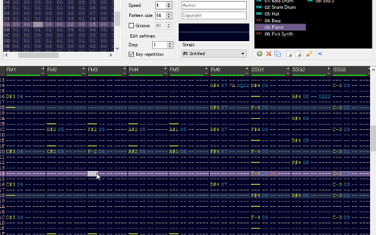Click the plus icon on FM5 header
Viewport: 376px width, 235px height.
click(x=206, y=69)
